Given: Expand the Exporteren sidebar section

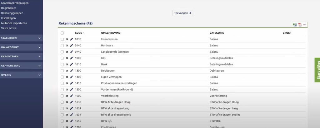Looking at the screenshot, I should [x=21, y=57].
